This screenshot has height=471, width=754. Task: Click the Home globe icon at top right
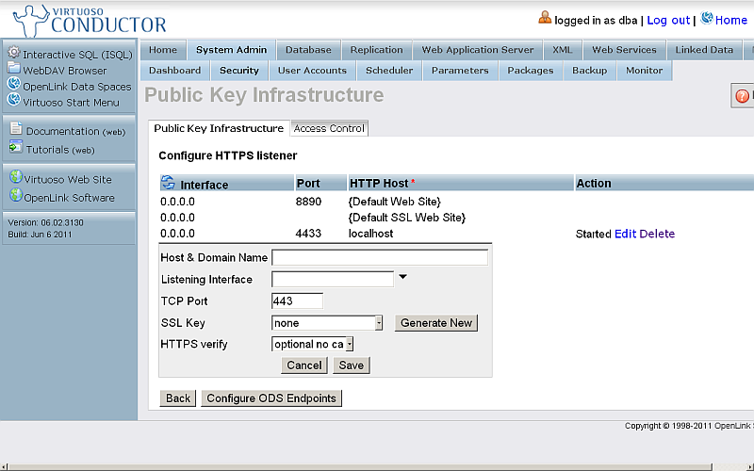tap(707, 18)
